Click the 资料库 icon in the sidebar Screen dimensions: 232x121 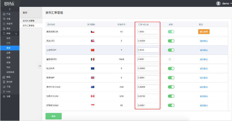click(x=4, y=82)
